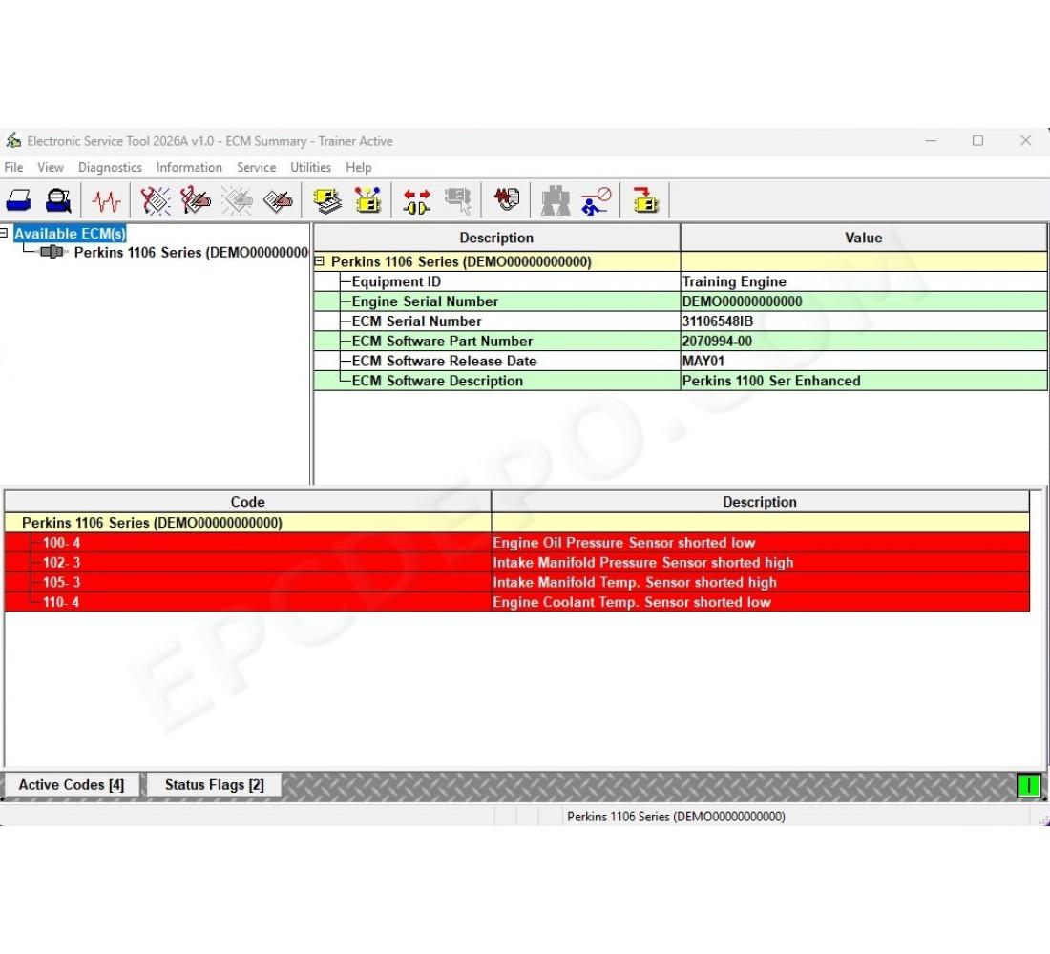Click the status bar Perkins 1106 Series text

click(676, 816)
